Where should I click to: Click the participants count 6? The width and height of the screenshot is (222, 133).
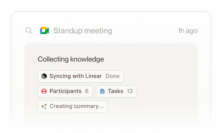click(x=87, y=91)
